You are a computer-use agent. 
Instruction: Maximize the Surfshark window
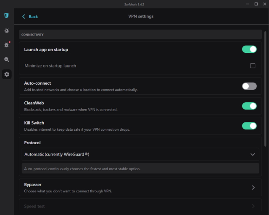[x=256, y=4]
